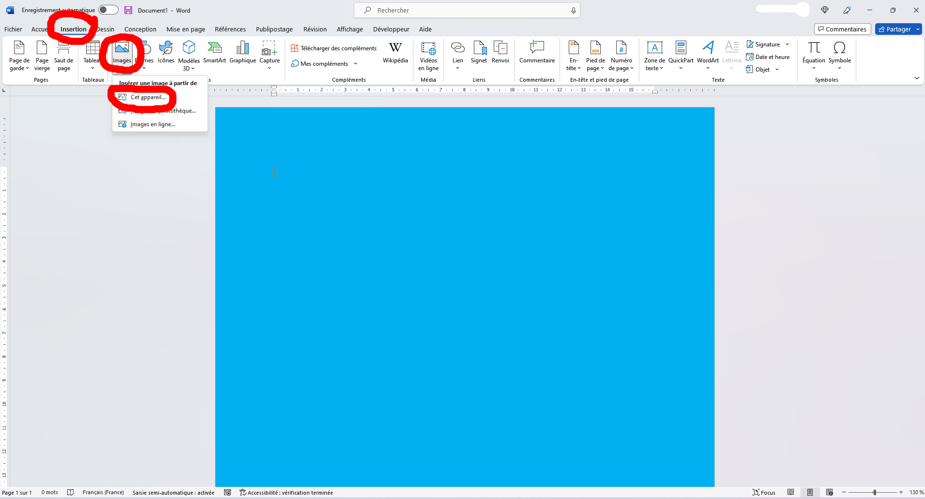Click the Télécharger des compléments button

[334, 48]
